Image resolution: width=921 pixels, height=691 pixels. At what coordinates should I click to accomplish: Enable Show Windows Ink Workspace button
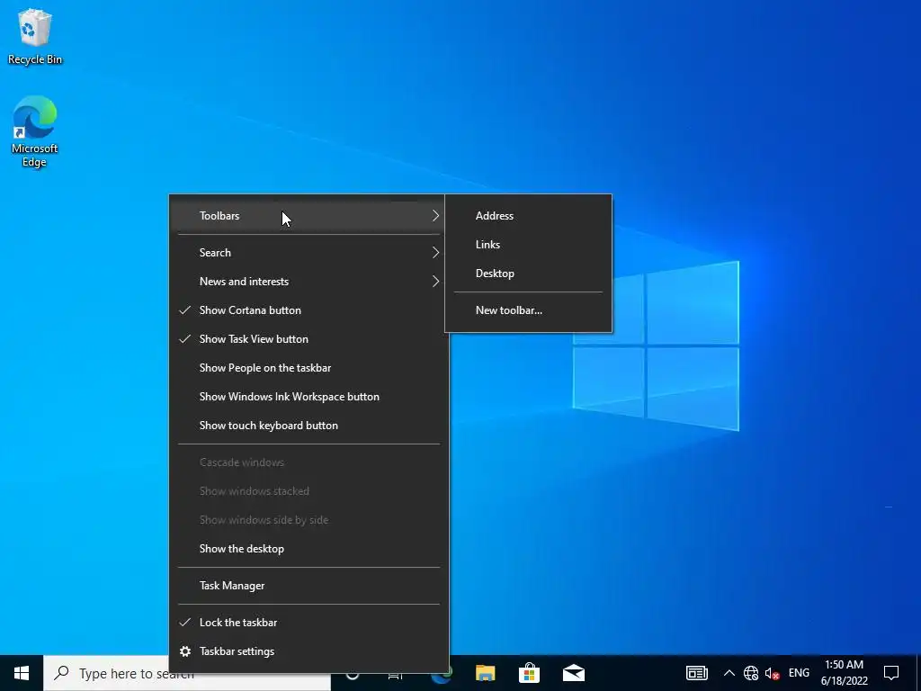coord(309,397)
